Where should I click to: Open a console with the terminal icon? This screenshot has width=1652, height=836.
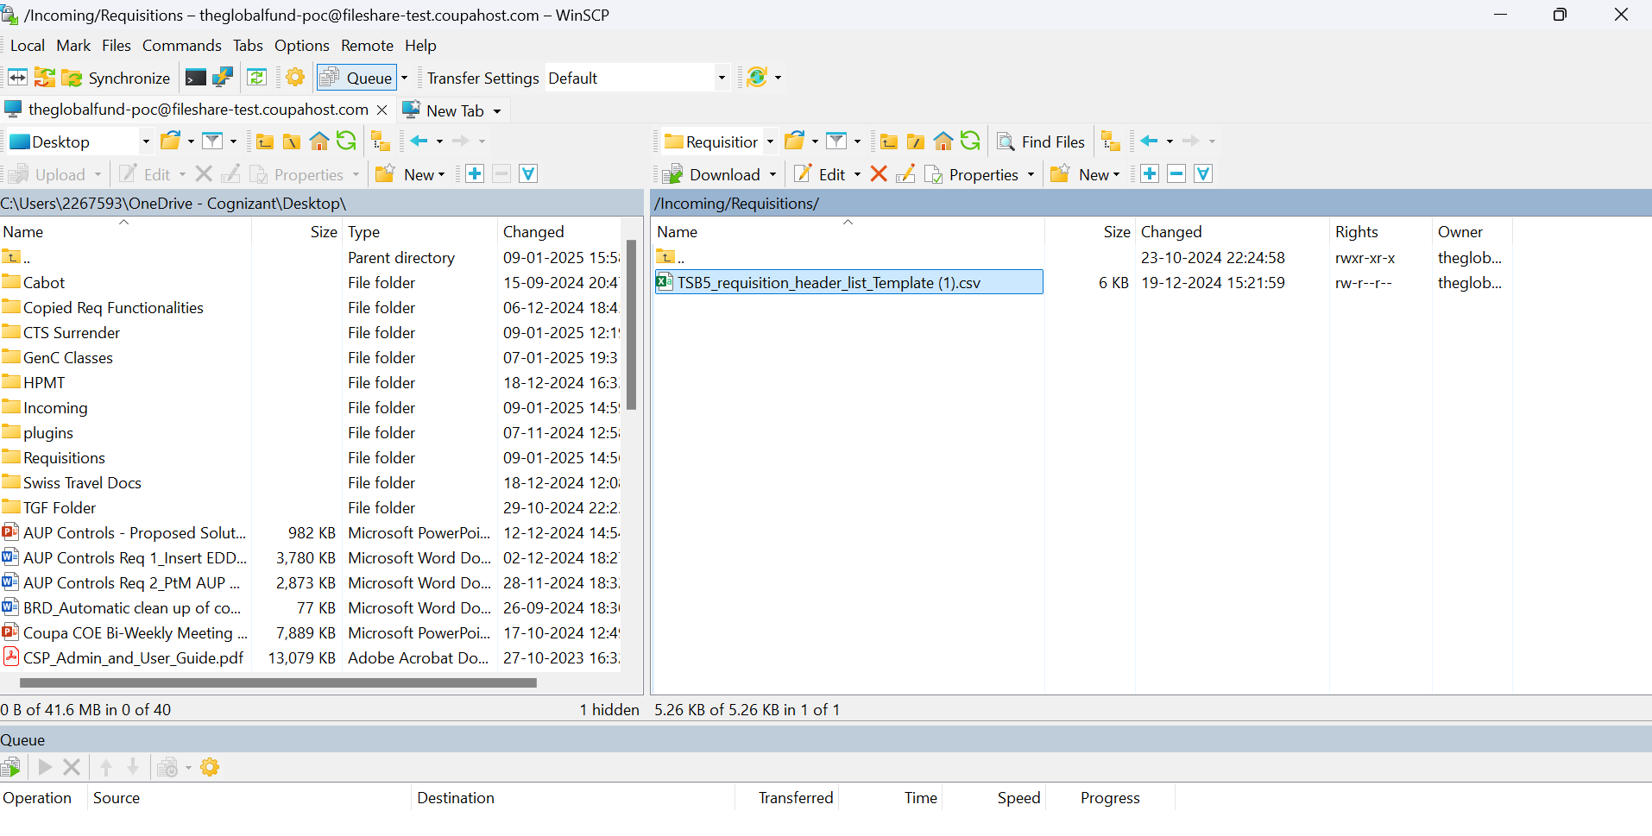pos(194,77)
